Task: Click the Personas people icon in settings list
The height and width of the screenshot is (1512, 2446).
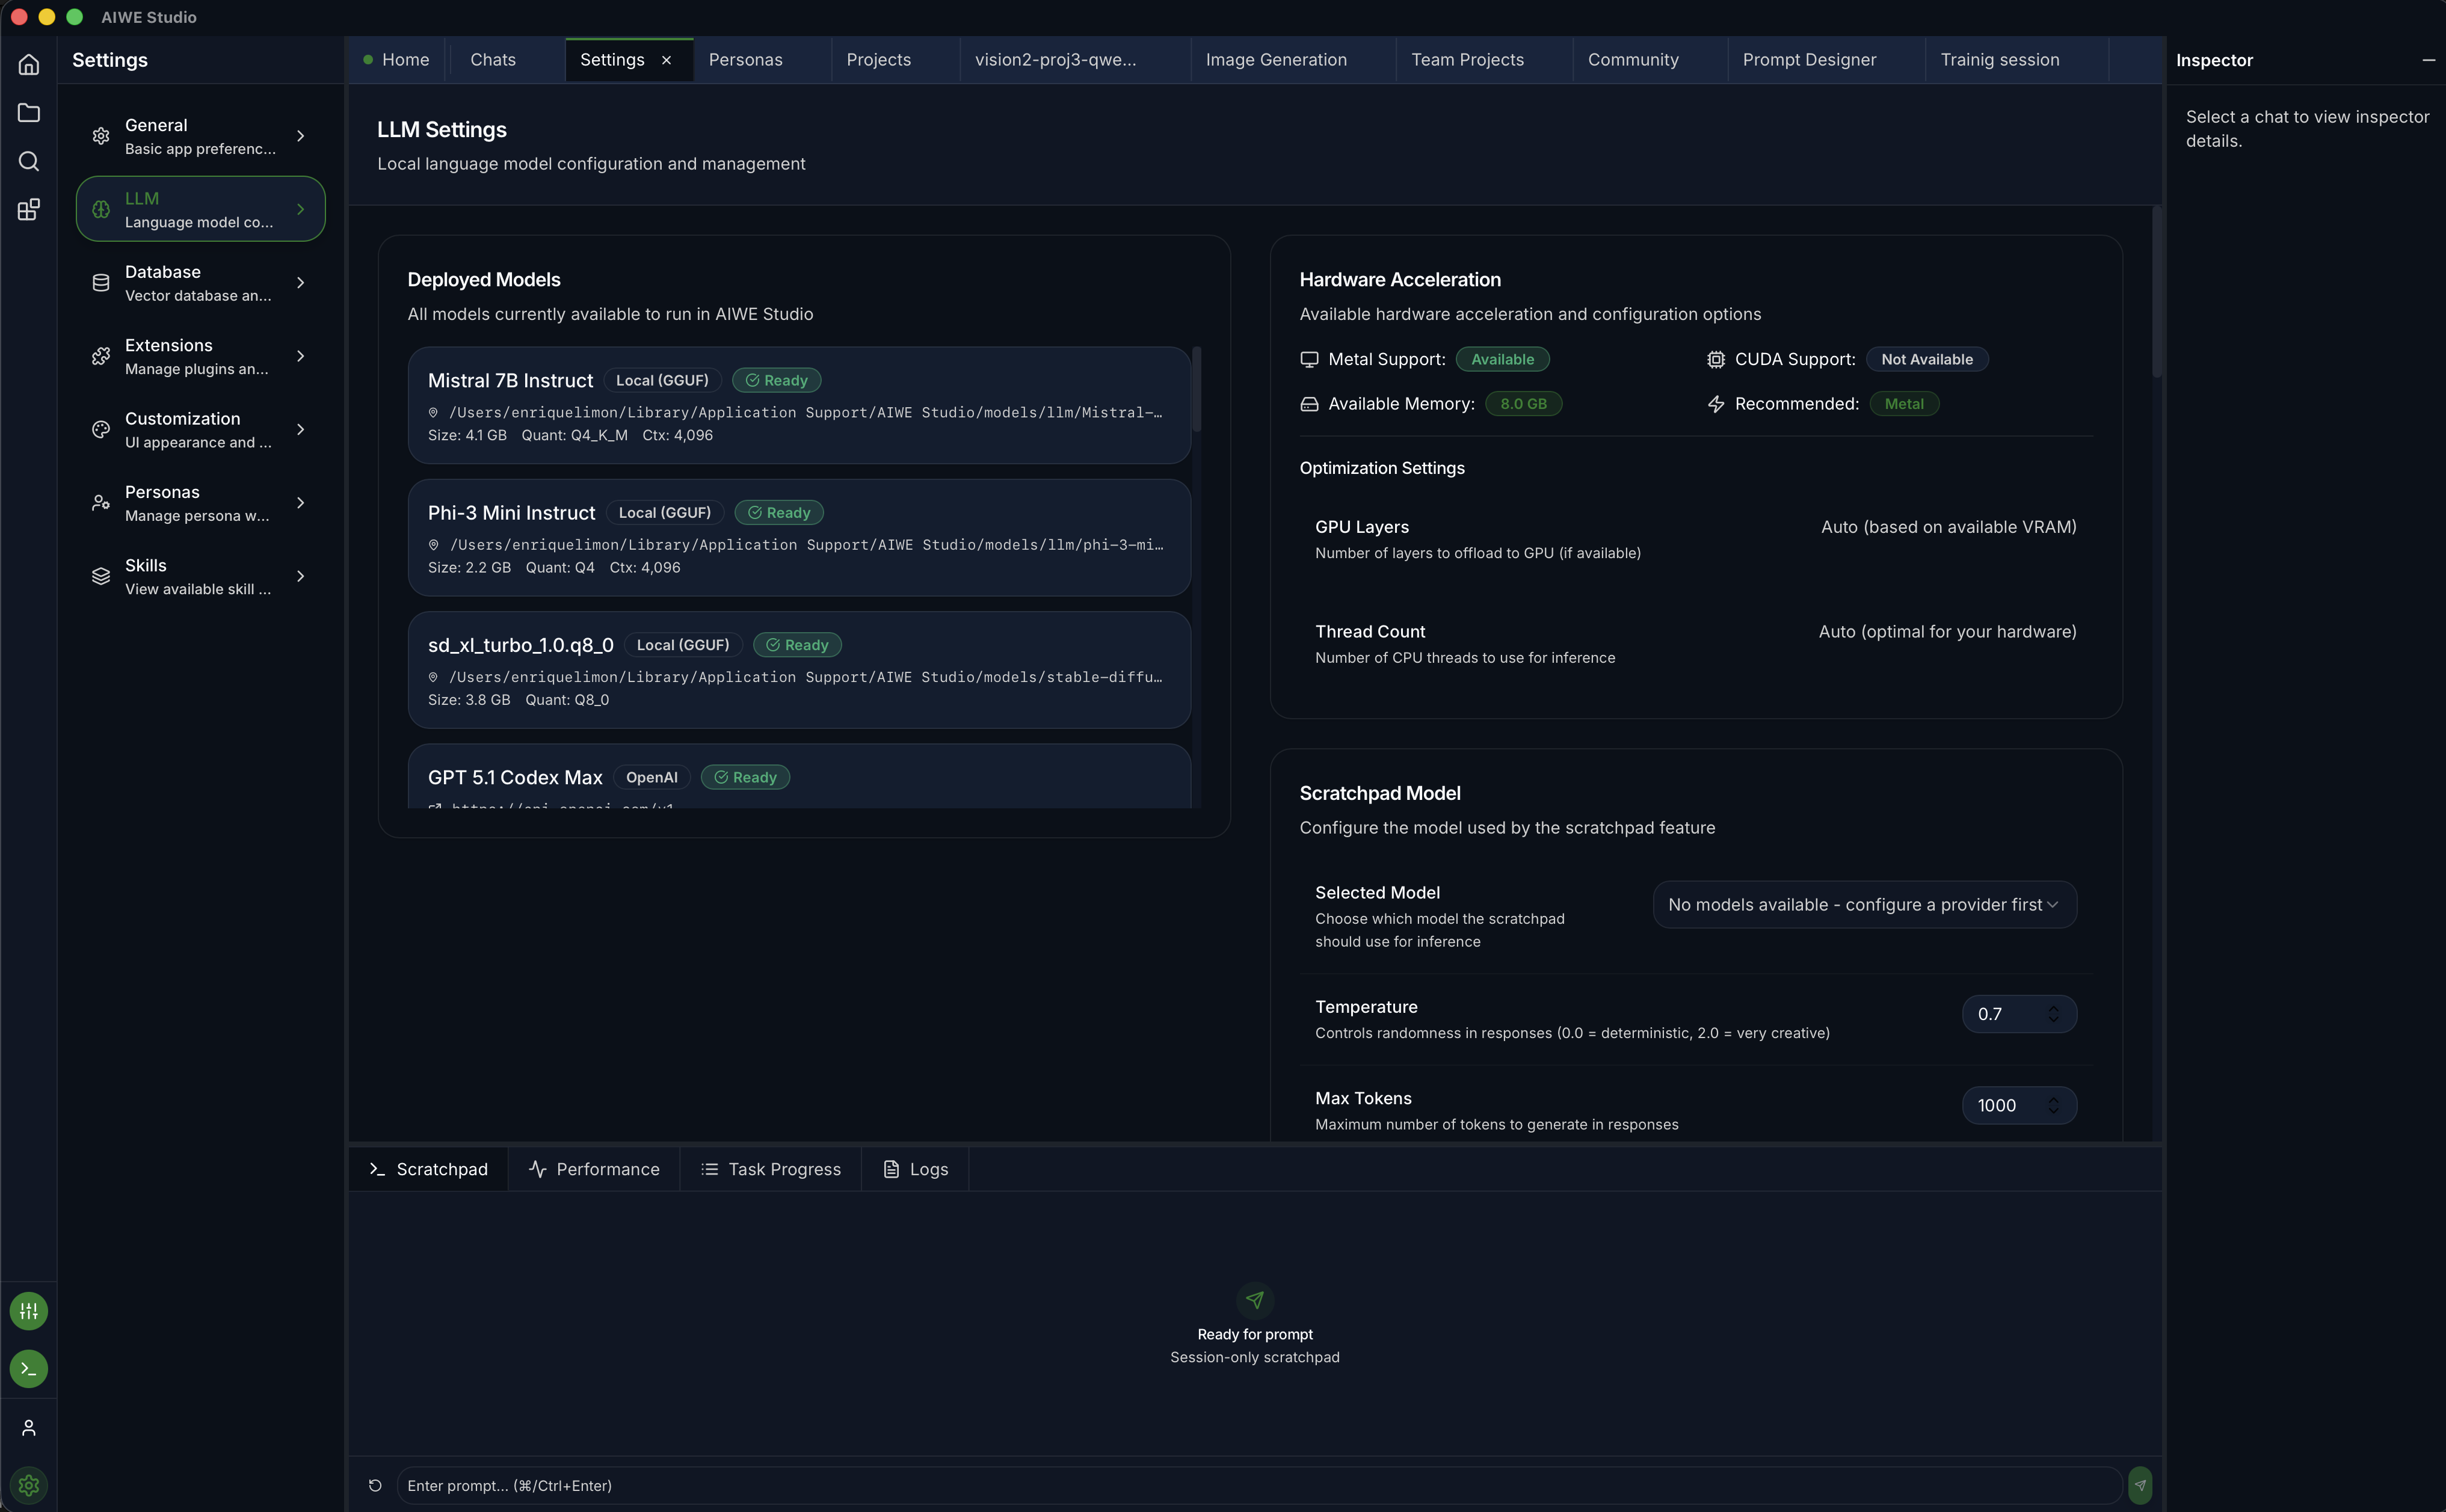Action: tap(101, 503)
